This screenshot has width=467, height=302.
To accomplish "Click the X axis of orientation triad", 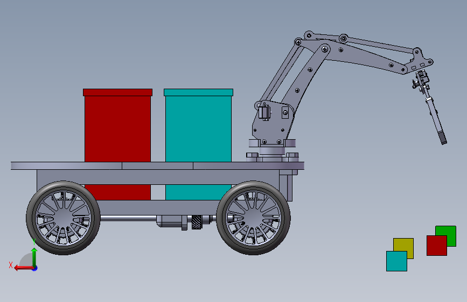I will point(23,268).
